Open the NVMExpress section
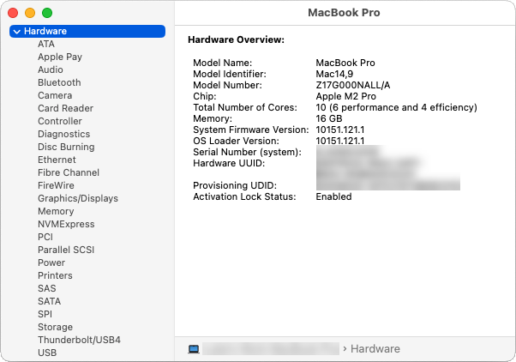Viewport: 516px width, 362px height. 66,224
